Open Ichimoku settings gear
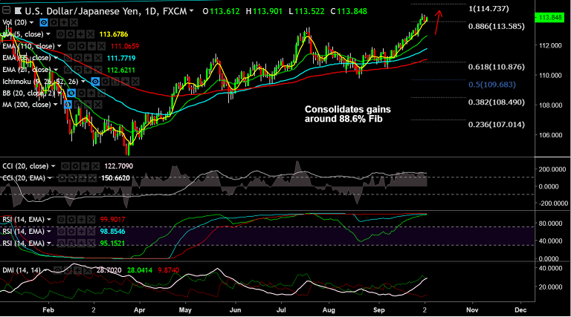 tap(106, 82)
